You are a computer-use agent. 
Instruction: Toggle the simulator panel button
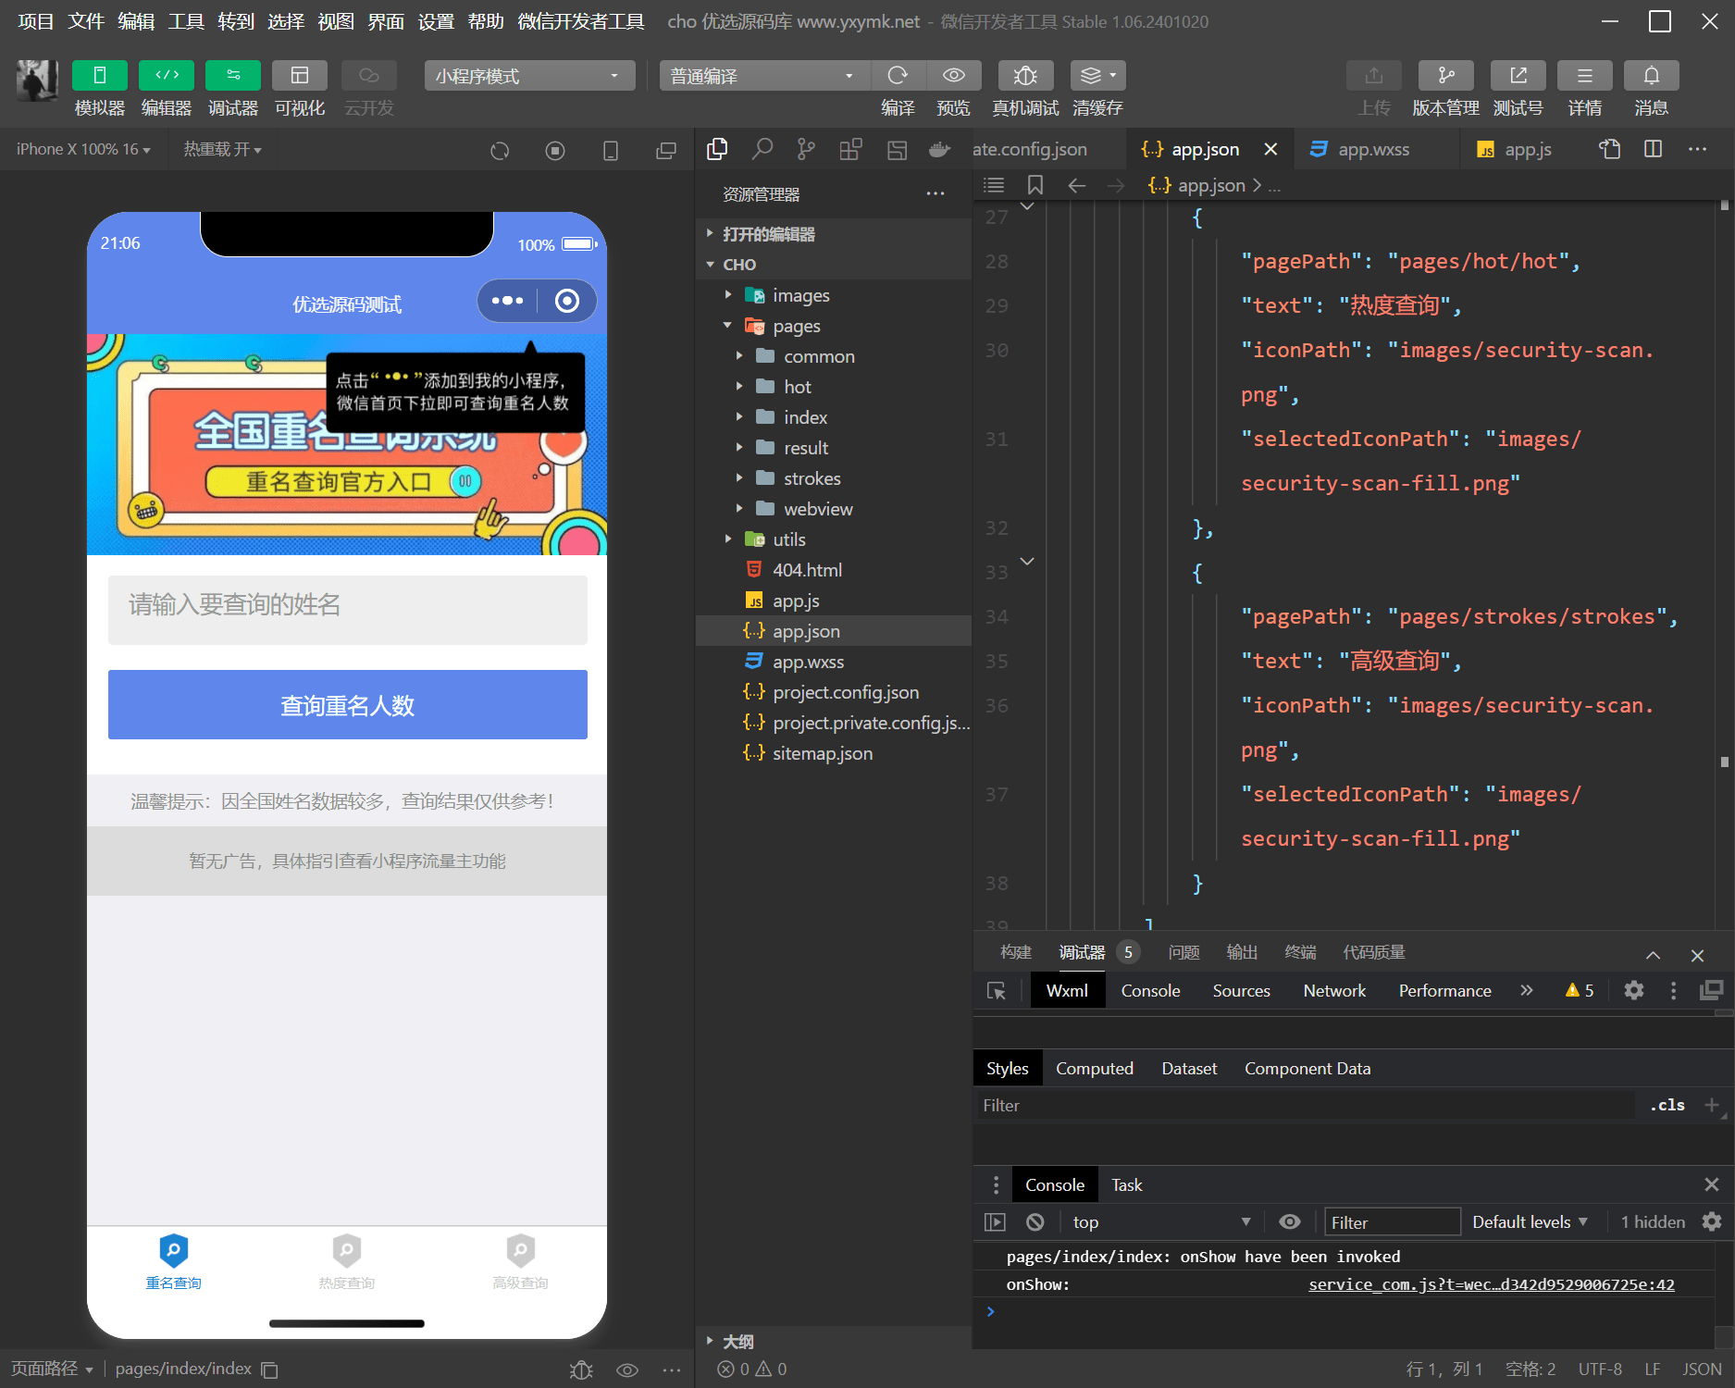pos(99,76)
